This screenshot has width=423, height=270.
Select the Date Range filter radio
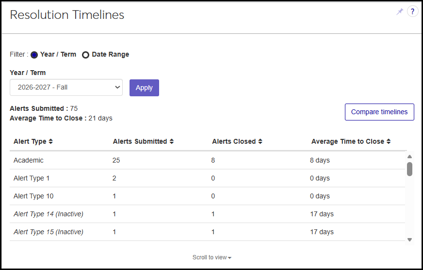click(85, 55)
